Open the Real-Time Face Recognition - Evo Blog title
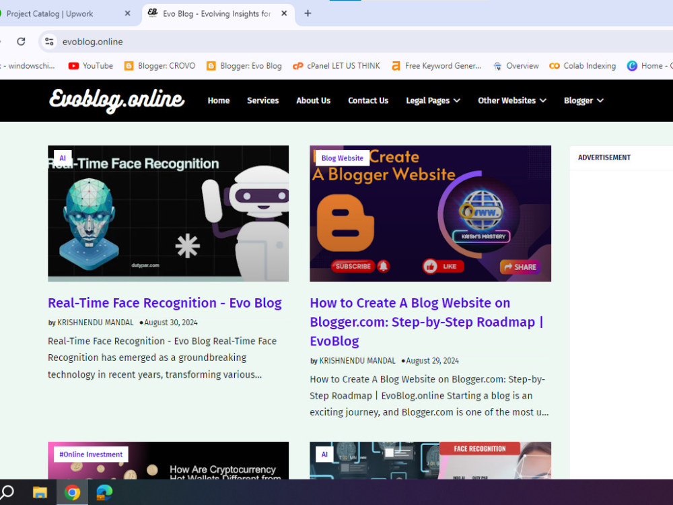Screen dimensions: 673x505 click(x=164, y=303)
